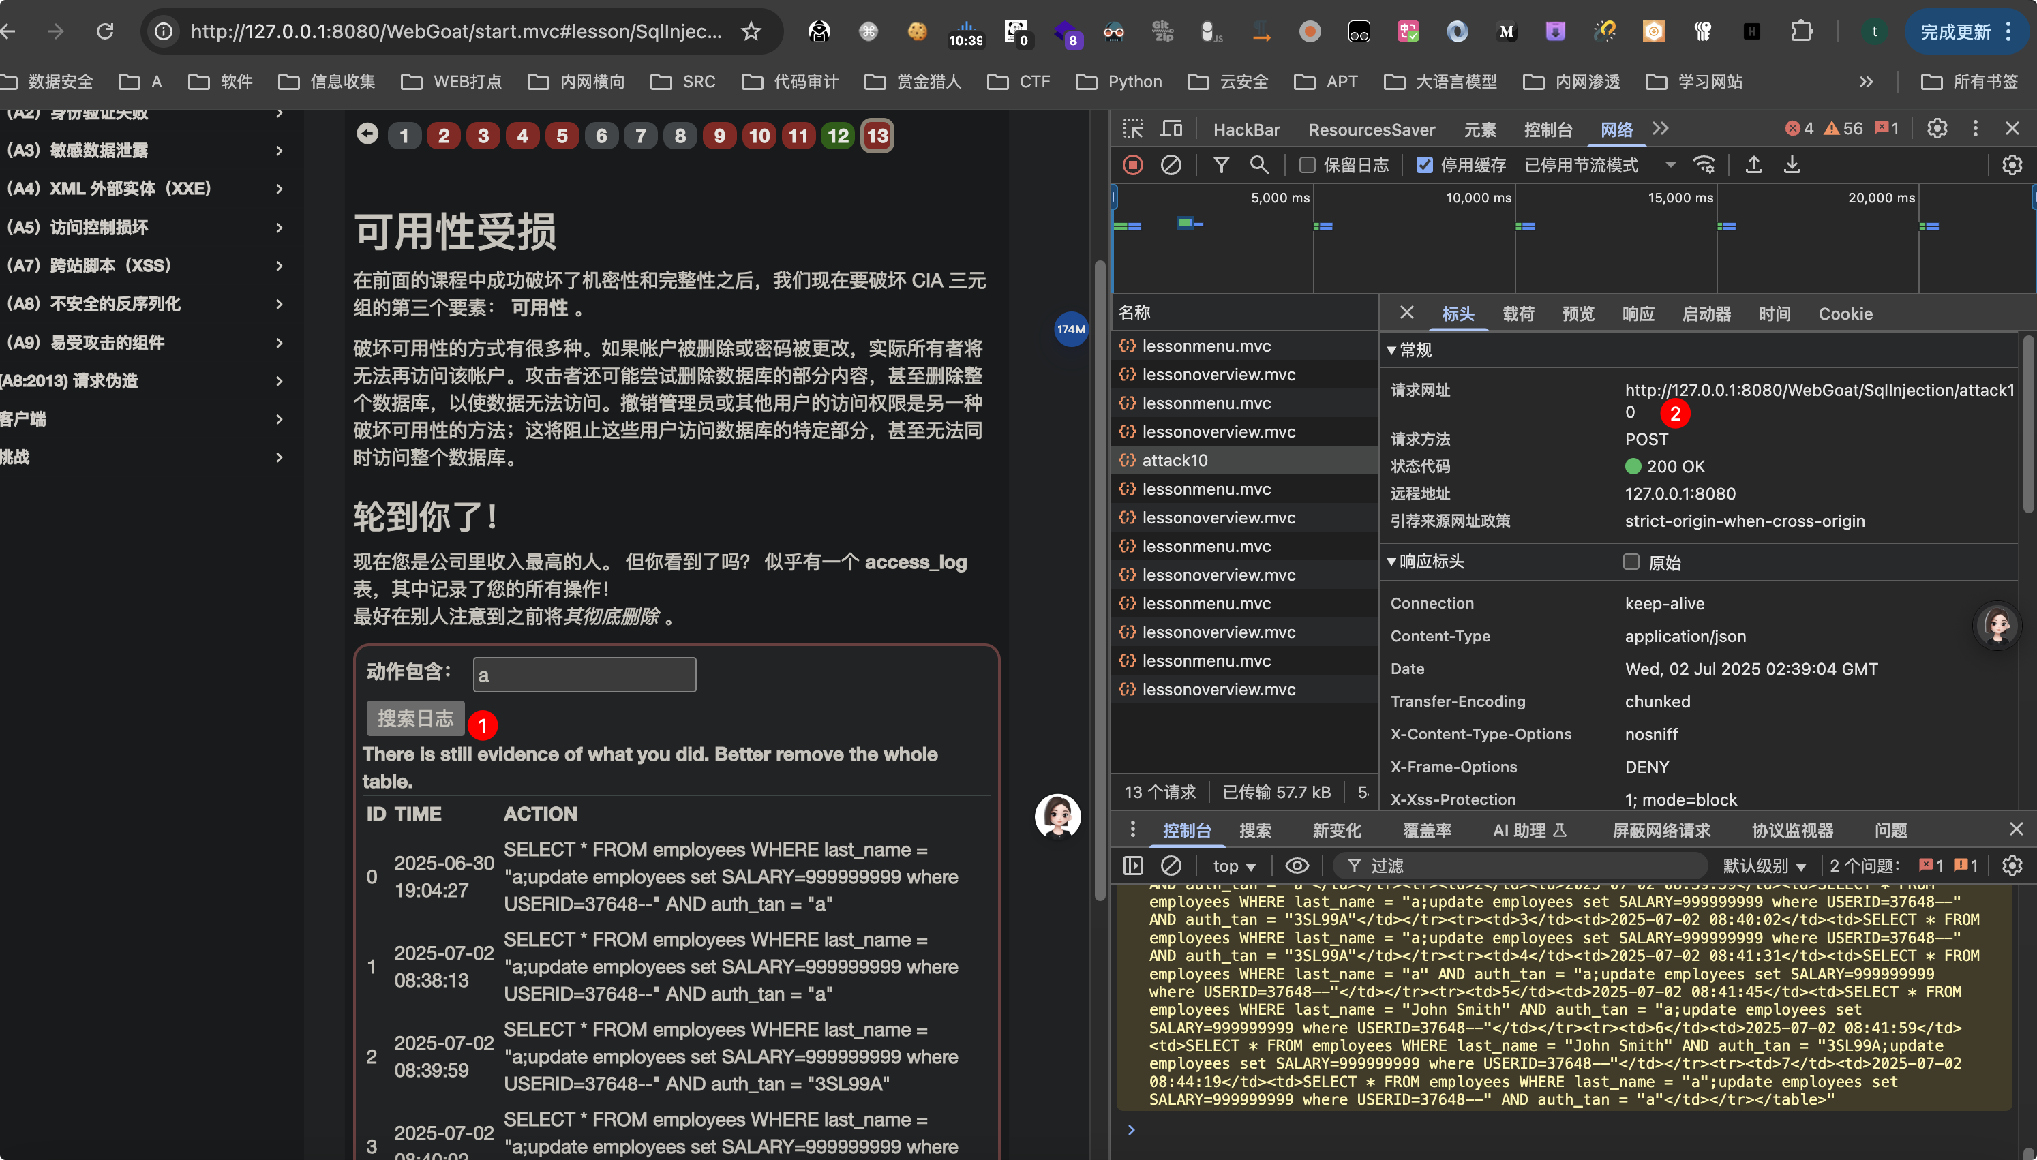Go to lesson page 12
The width and height of the screenshot is (2037, 1160).
838,136
